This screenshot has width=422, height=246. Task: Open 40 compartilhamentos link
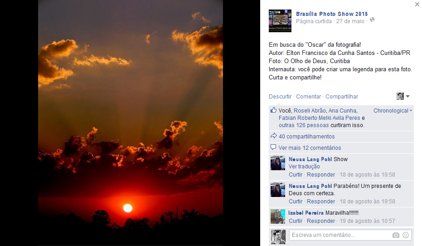point(306,136)
